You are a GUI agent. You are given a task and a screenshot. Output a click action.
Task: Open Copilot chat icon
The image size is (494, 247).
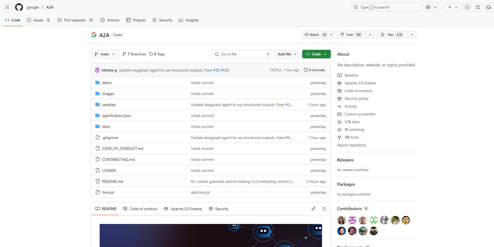pos(428,7)
